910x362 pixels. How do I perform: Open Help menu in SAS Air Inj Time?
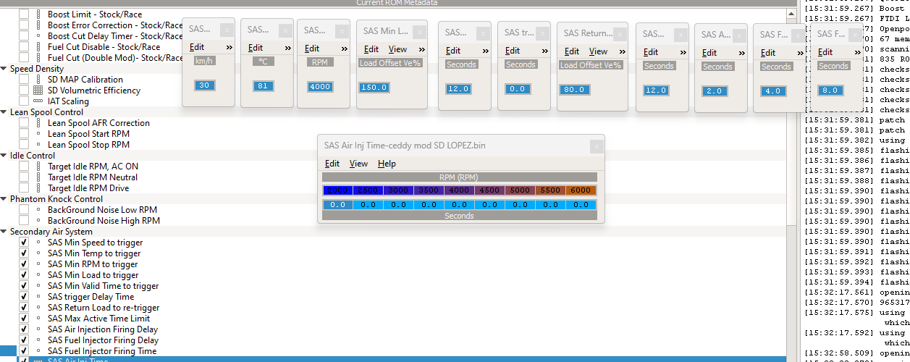tap(387, 164)
